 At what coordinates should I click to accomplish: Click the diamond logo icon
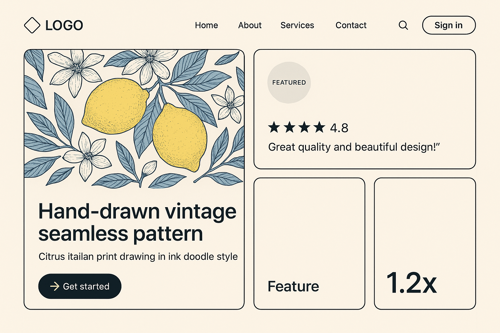tap(32, 25)
